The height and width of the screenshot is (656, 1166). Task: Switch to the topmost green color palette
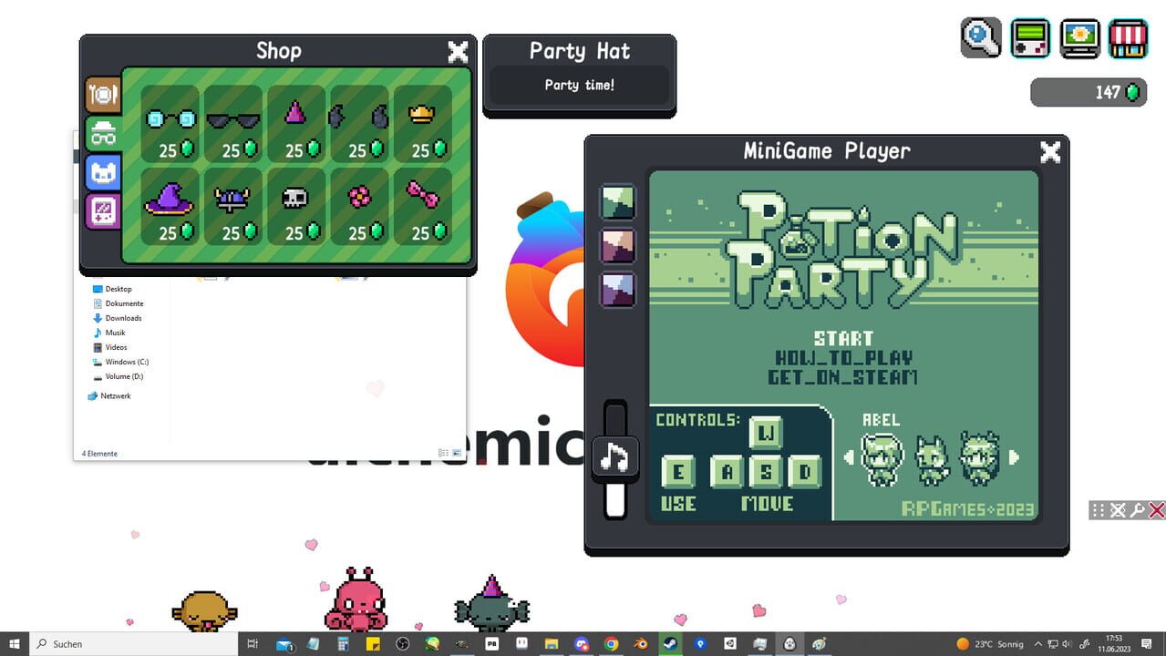pos(617,201)
